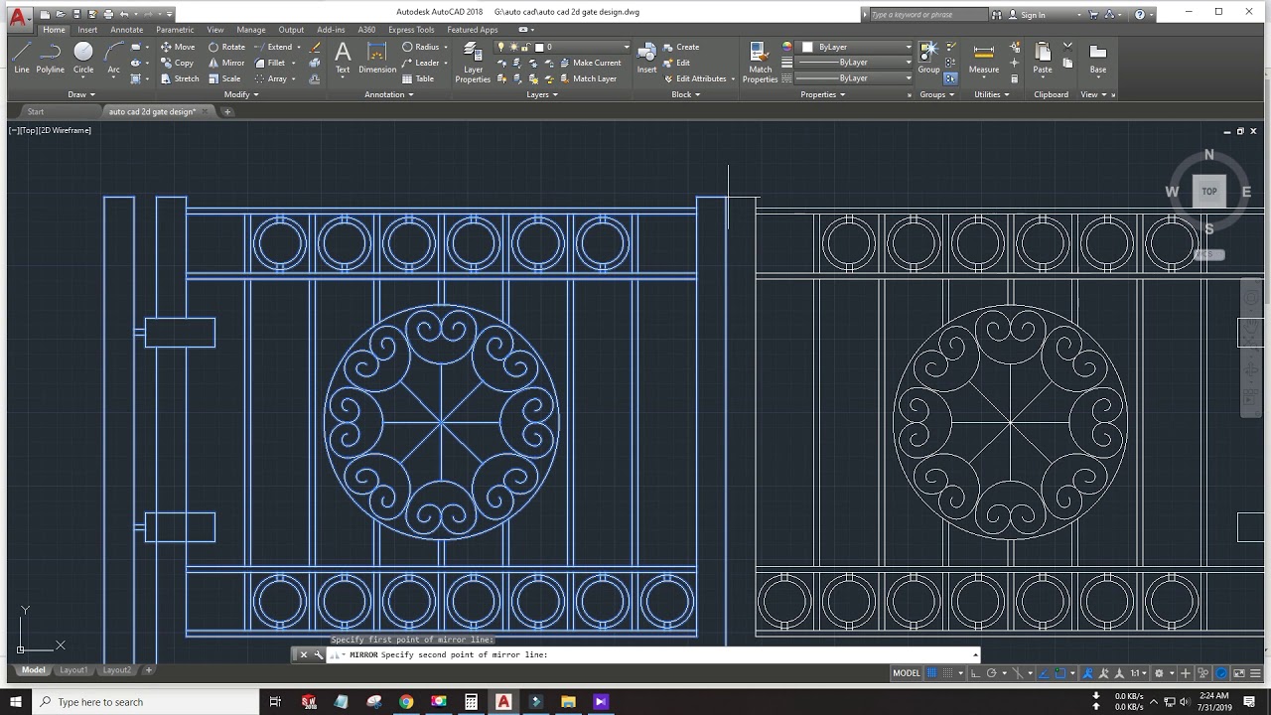This screenshot has width=1271, height=715.
Task: Expand the Draw panel
Action: coord(81,94)
